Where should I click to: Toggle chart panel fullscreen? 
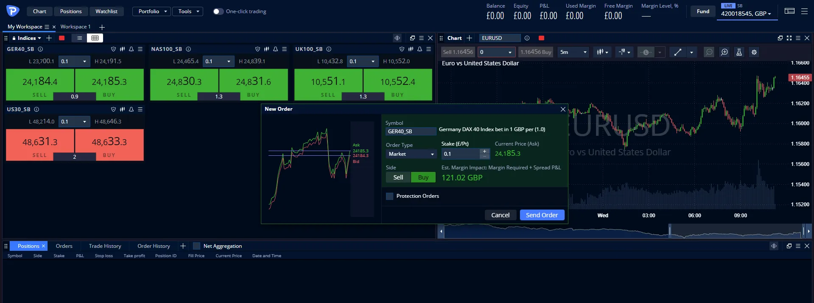(x=789, y=38)
